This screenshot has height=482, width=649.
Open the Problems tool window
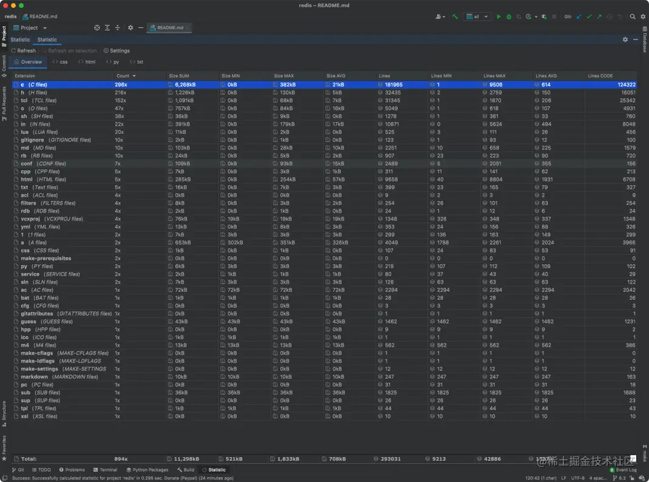[72, 470]
